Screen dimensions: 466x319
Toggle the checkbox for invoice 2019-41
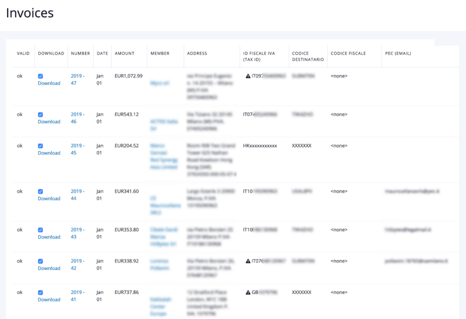[x=40, y=293]
